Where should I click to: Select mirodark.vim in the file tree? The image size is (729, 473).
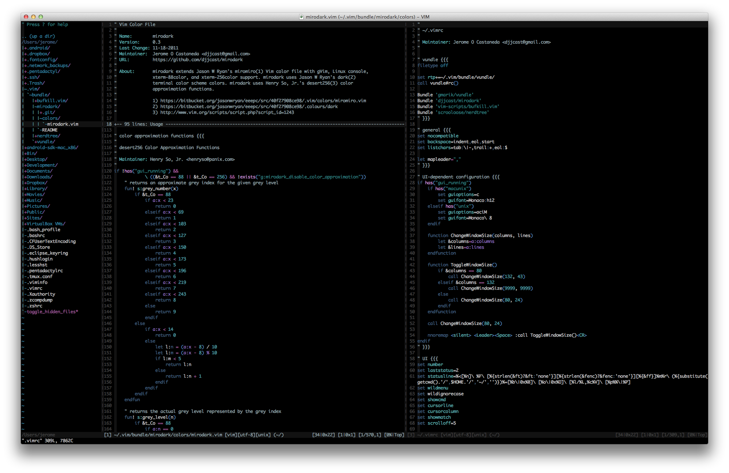click(x=62, y=124)
